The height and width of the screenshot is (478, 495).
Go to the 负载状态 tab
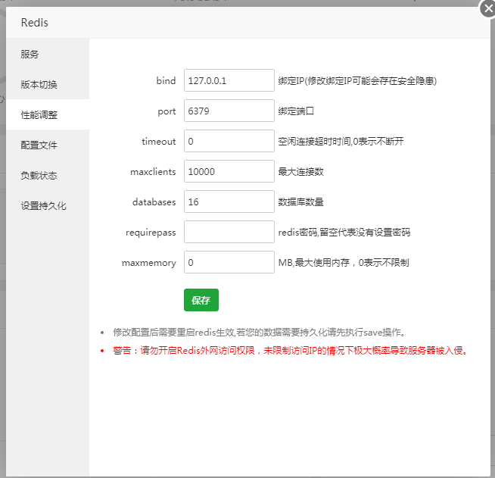[39, 175]
